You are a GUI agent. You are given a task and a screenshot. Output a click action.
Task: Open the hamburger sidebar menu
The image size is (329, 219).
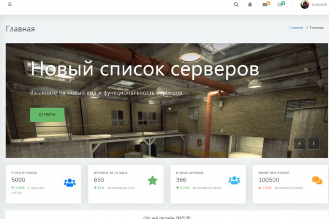point(10,4)
